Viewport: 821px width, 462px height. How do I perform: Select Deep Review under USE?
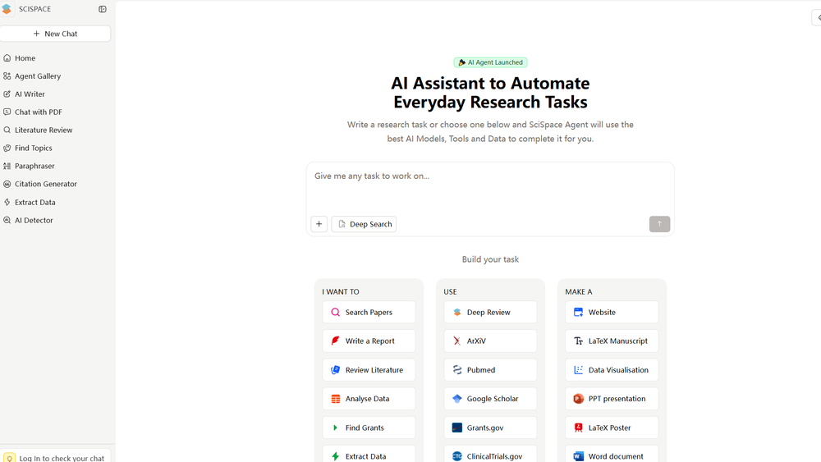click(x=490, y=313)
